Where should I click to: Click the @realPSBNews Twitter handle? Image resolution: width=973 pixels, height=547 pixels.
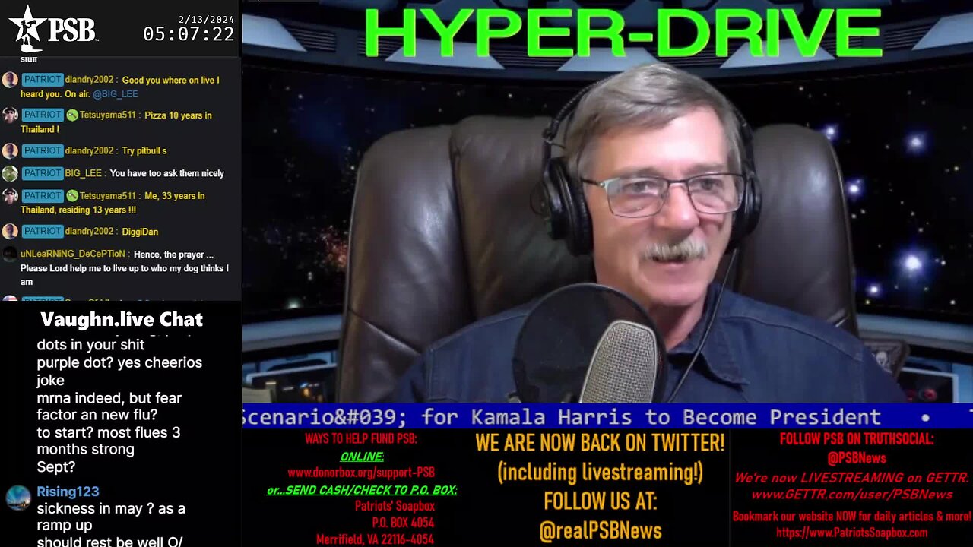600,530
